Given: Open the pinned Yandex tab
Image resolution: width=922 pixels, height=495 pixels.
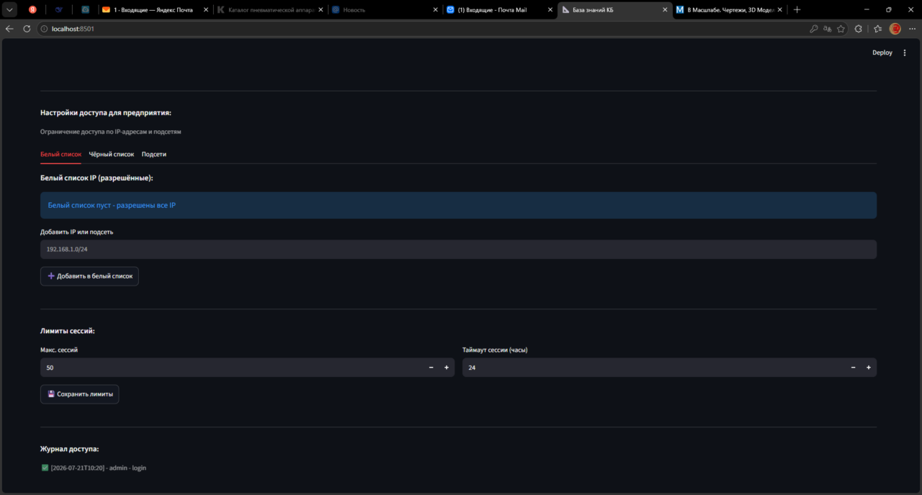Looking at the screenshot, I should click(33, 10).
